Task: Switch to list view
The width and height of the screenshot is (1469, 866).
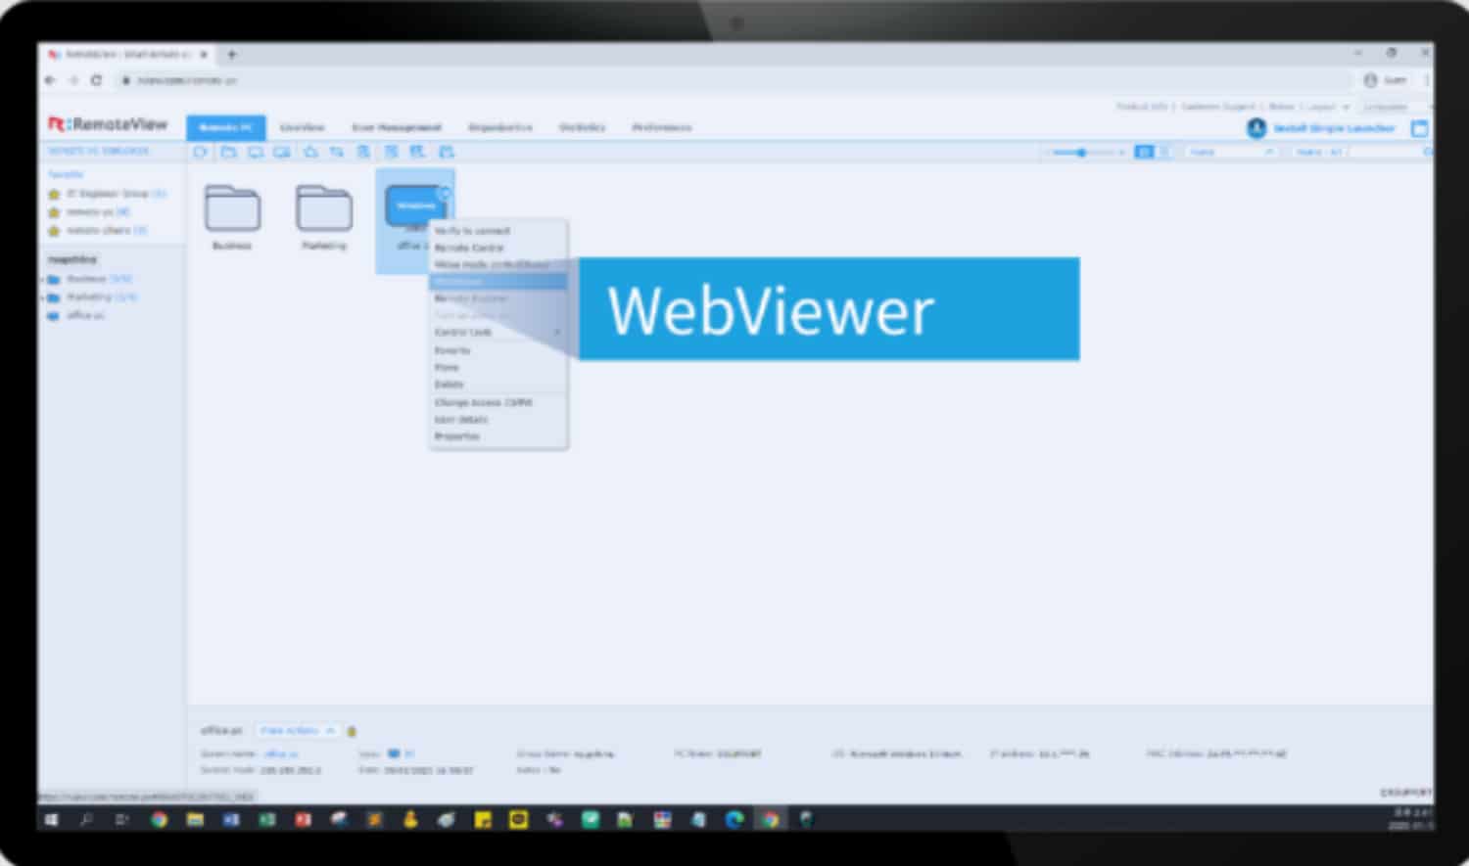Action: [x=1163, y=153]
